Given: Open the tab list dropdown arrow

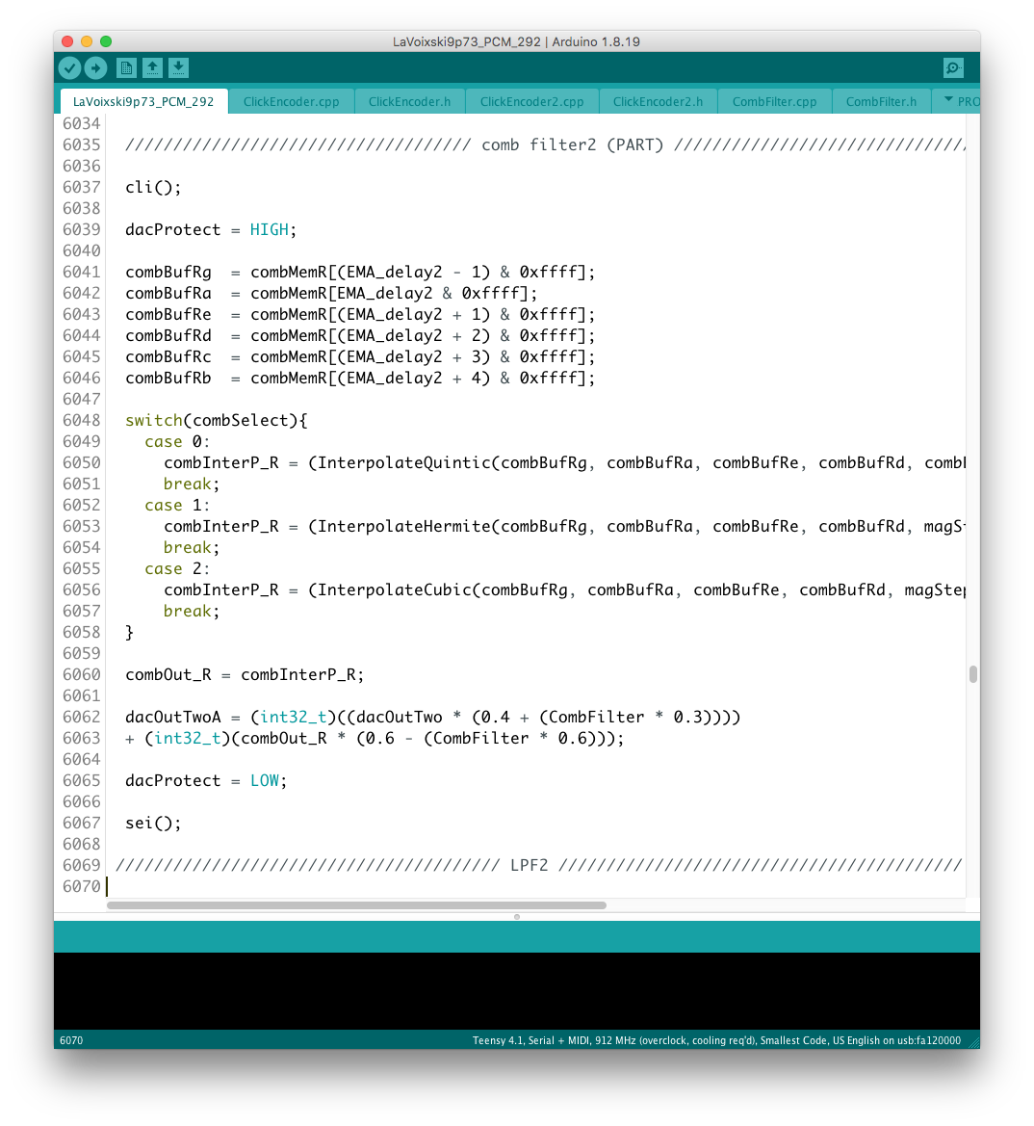Looking at the screenshot, I should point(947,100).
